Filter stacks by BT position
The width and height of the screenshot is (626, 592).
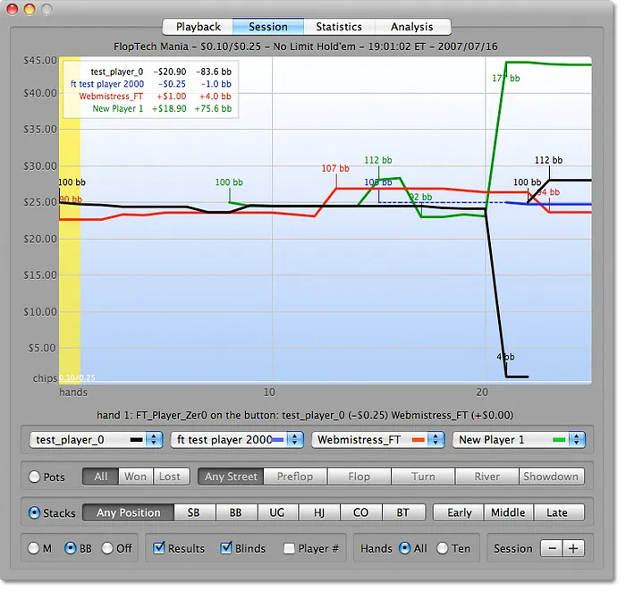tap(402, 512)
